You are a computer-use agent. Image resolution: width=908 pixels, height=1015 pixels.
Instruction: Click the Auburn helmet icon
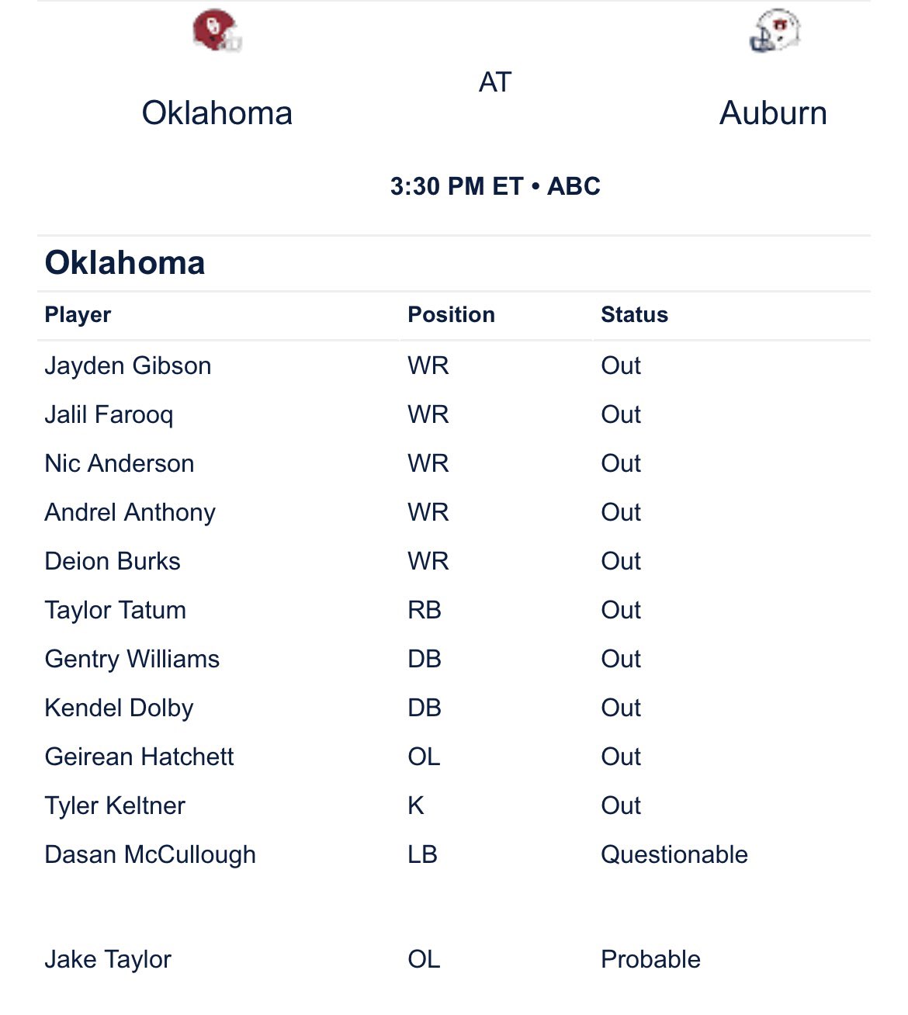(775, 31)
